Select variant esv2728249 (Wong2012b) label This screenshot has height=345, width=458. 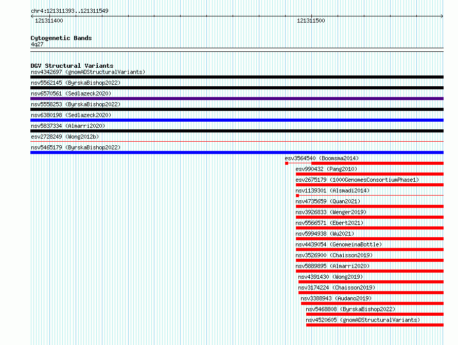[x=65, y=137]
